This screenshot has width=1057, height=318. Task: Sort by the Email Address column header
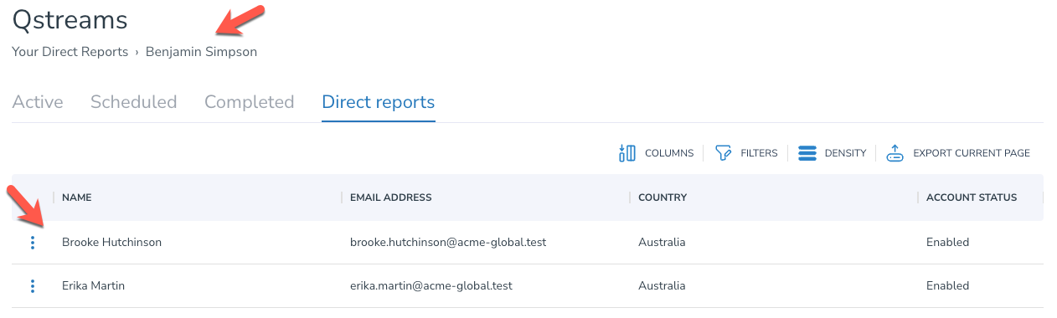click(x=391, y=197)
